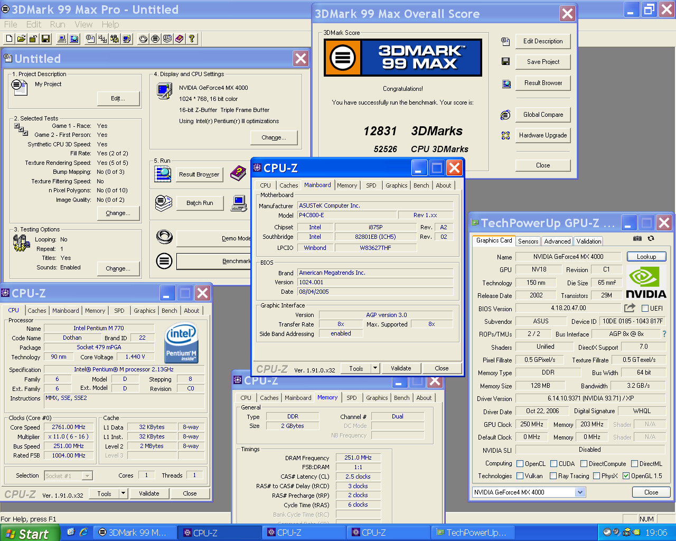Click the GPU name field NVIDIA GeForce4 MX 4000

coord(568,256)
